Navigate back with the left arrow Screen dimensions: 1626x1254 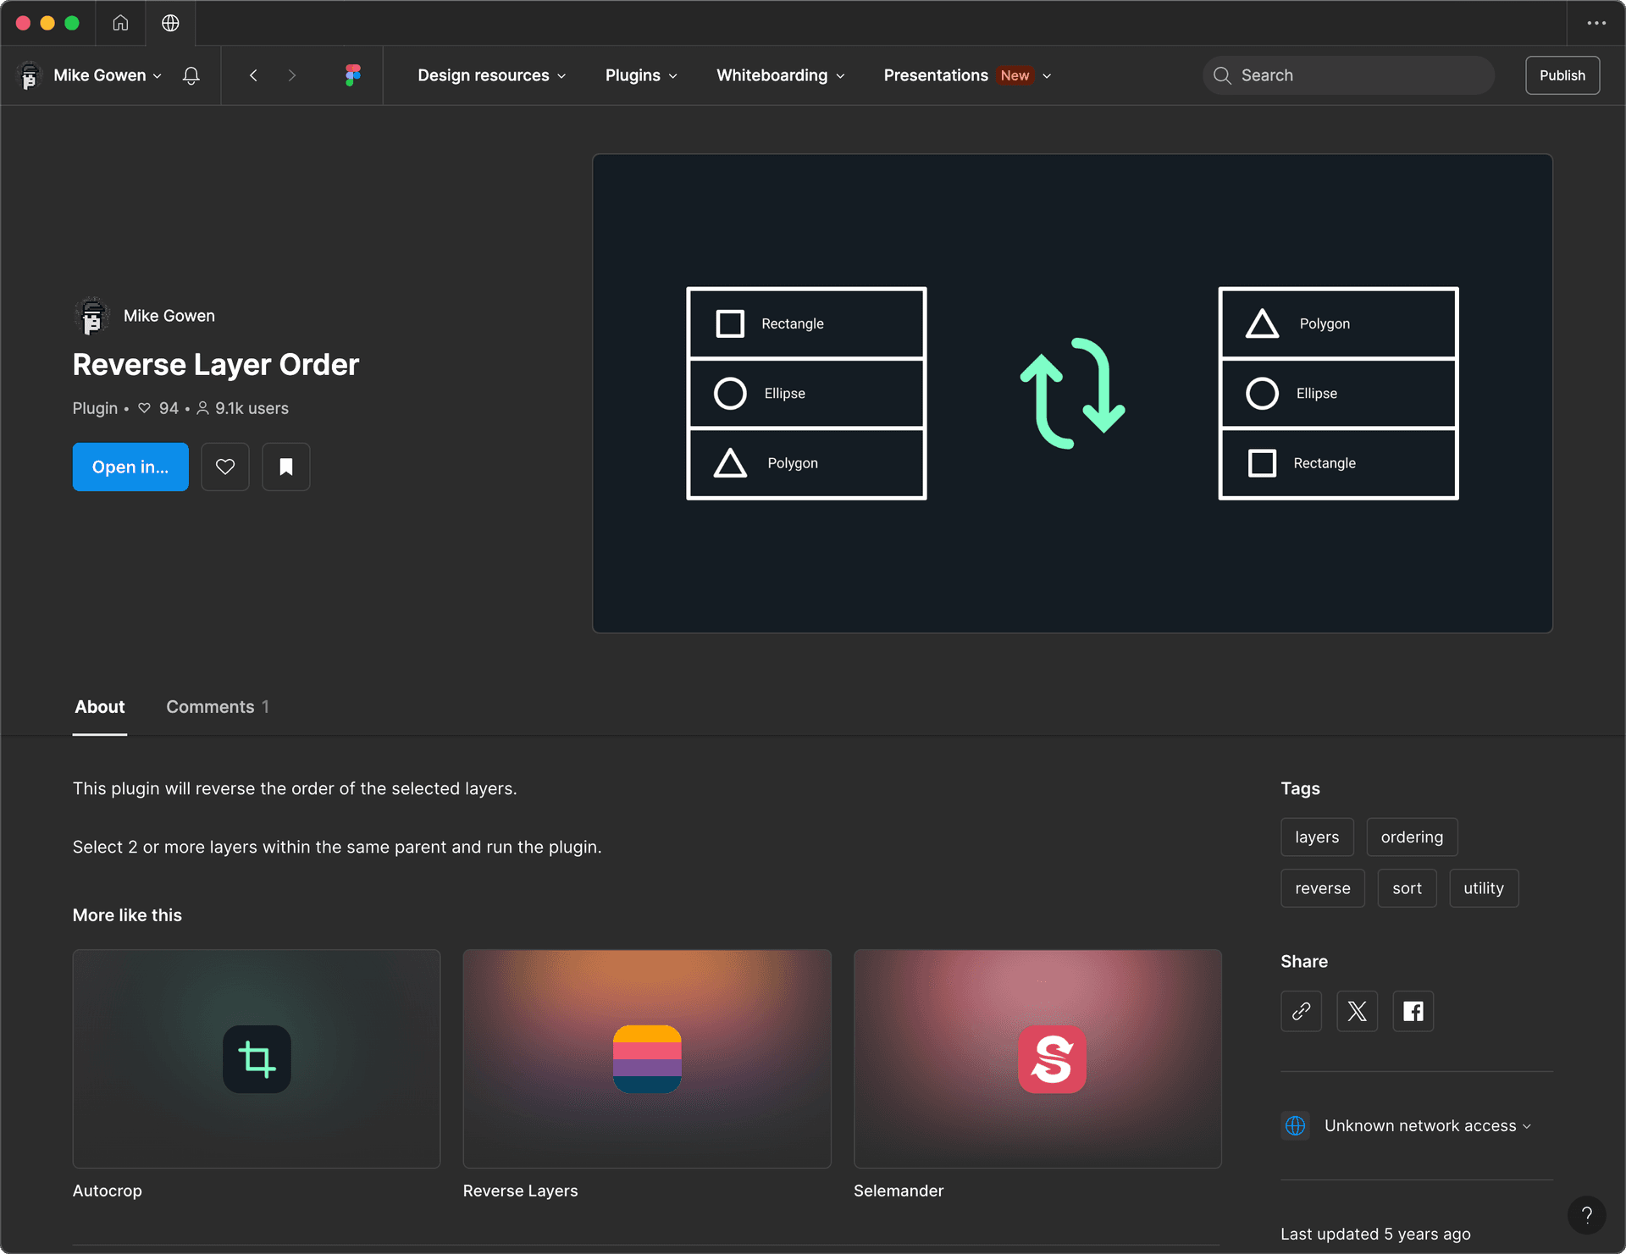[253, 75]
